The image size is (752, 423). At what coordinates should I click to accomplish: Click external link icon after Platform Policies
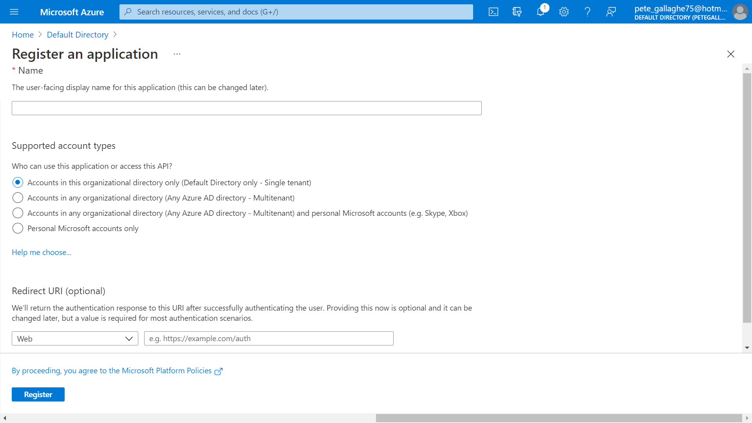click(219, 371)
